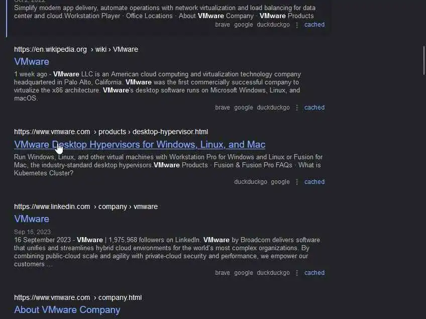Screen dimensions: 426x319
Task: Click the page vertical scrollbar thumb
Action: pos(423,60)
